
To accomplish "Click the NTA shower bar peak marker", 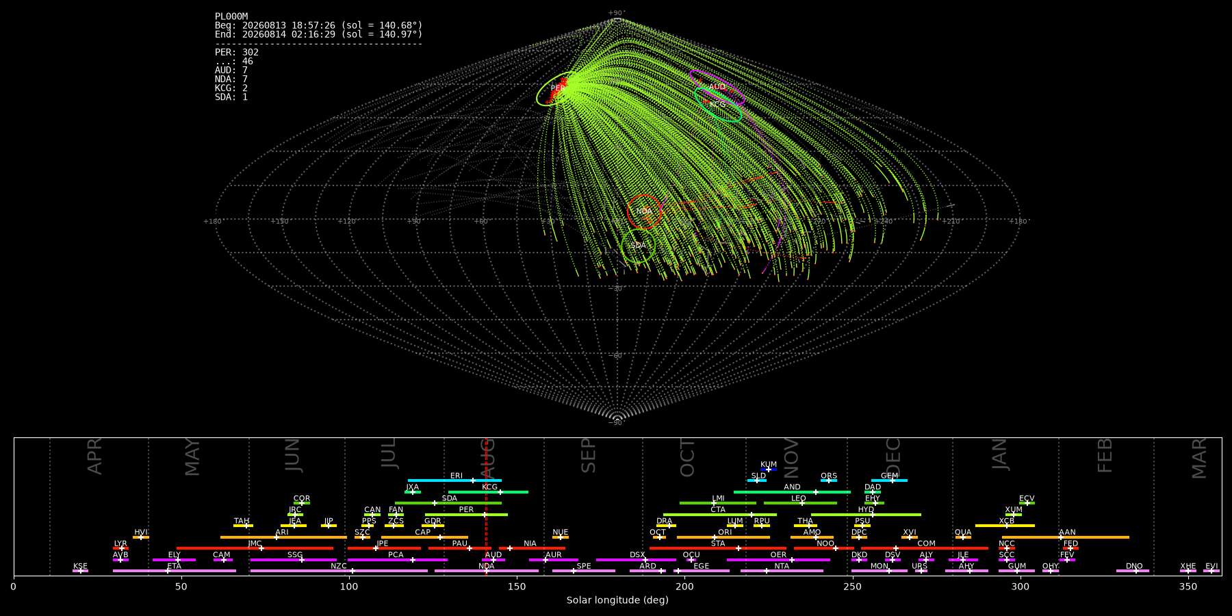I will [766, 571].
